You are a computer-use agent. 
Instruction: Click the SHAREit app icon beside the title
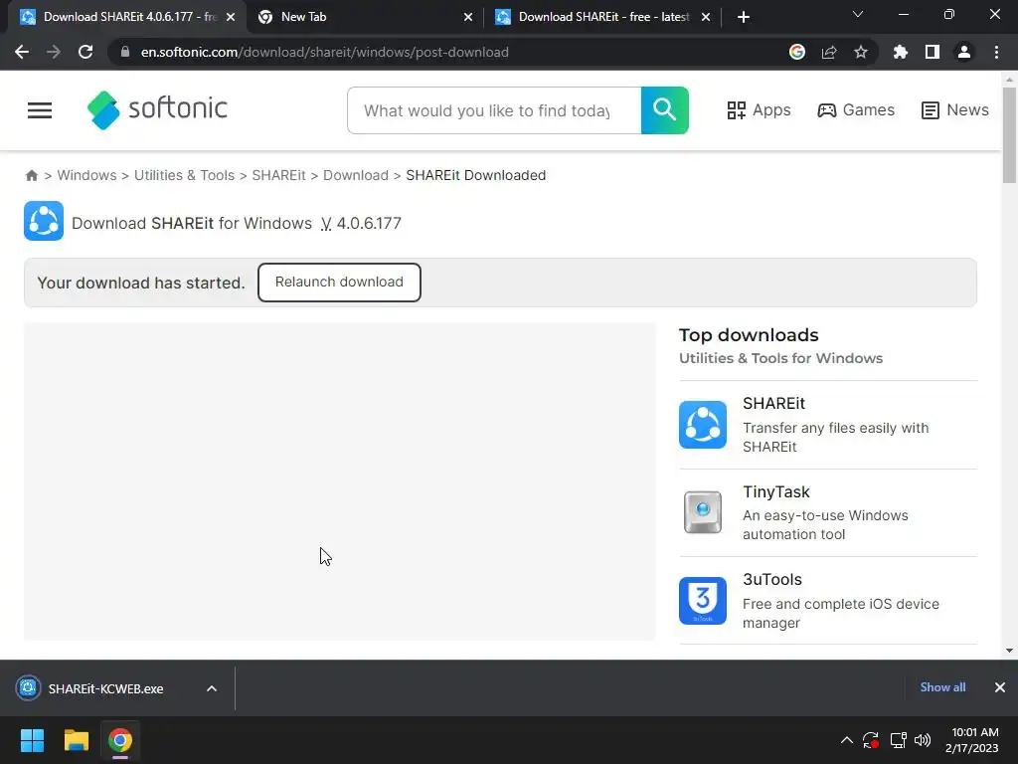pos(44,221)
